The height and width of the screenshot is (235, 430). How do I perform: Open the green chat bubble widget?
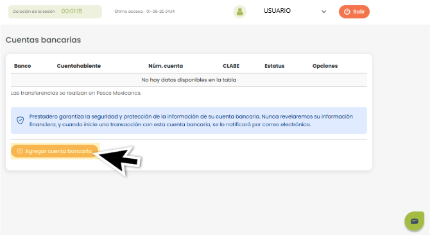click(415, 221)
